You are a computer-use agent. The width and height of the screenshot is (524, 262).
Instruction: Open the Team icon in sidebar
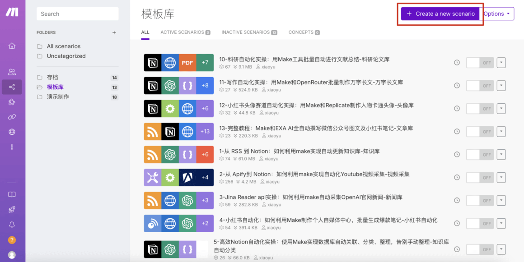[x=12, y=72]
